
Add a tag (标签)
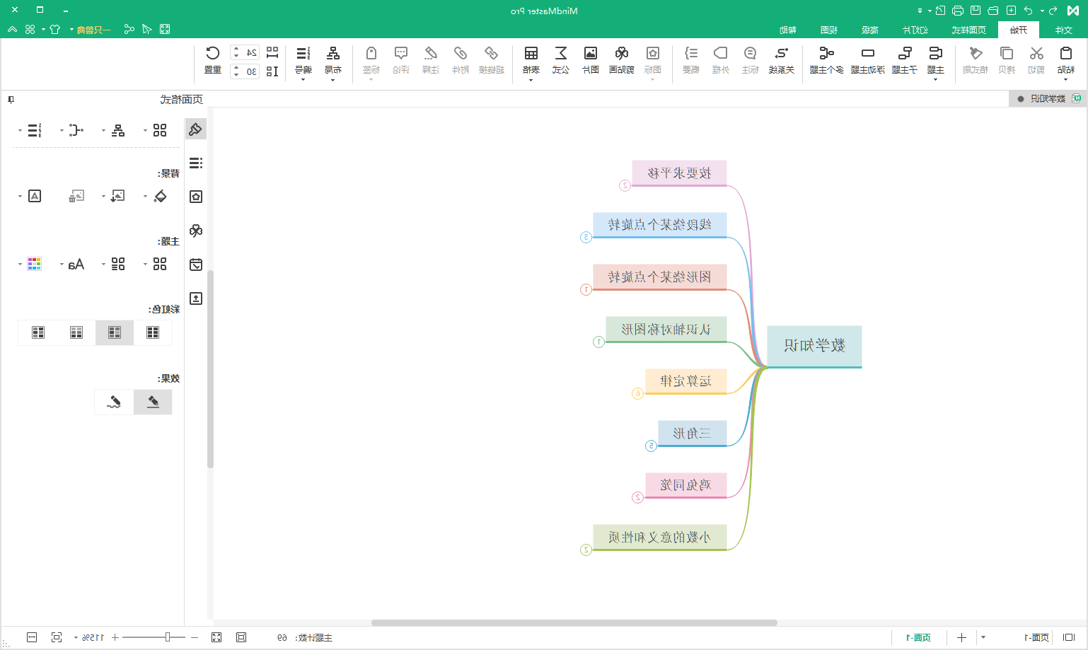point(371,54)
